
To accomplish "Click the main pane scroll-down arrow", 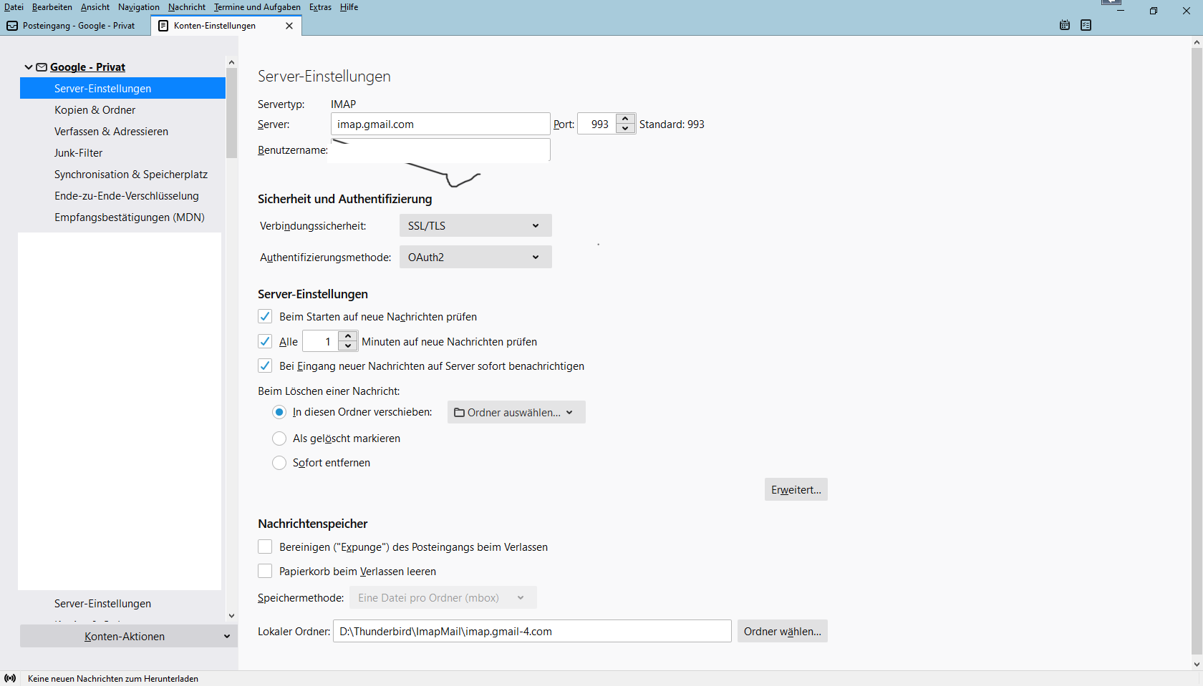I will point(1197,664).
